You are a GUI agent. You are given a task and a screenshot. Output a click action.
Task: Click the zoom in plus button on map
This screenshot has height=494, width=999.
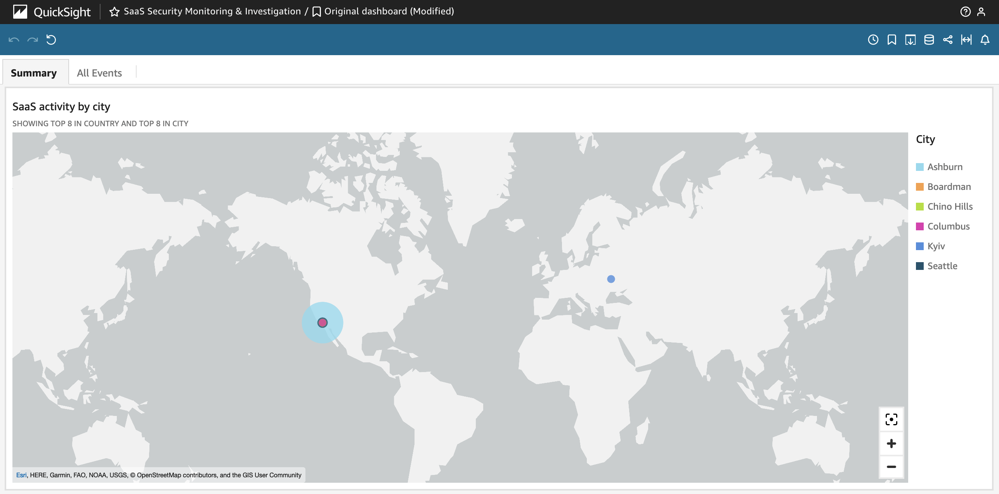(891, 443)
